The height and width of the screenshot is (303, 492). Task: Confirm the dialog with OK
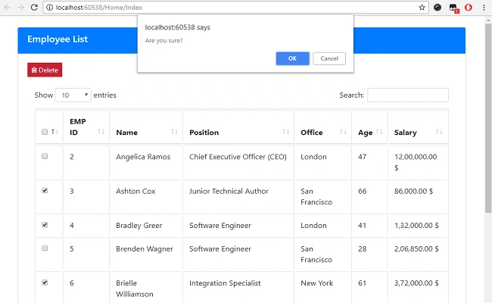[x=292, y=58]
